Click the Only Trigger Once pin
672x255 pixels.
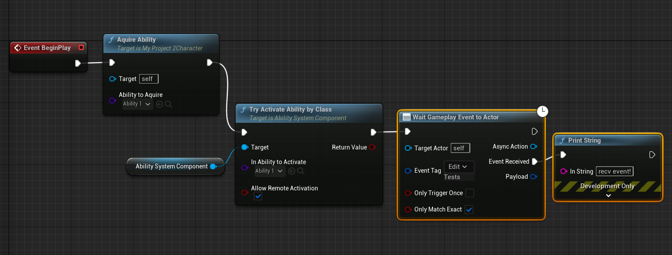pos(408,193)
